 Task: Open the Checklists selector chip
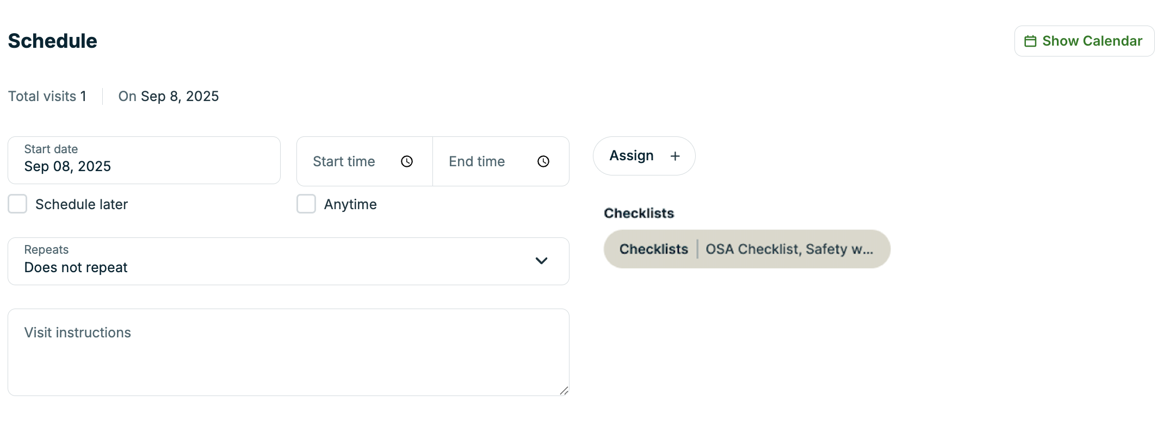pyautogui.click(x=746, y=249)
